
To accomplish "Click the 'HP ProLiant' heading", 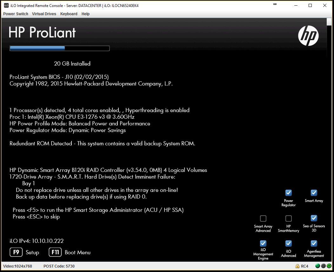I will (x=42, y=32).
